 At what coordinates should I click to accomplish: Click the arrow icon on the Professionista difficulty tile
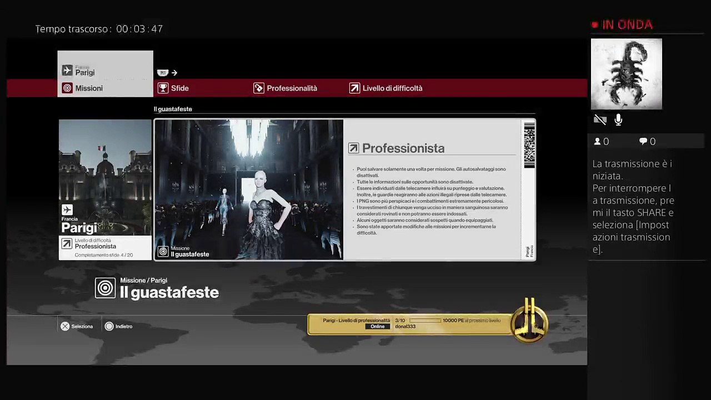point(67,244)
